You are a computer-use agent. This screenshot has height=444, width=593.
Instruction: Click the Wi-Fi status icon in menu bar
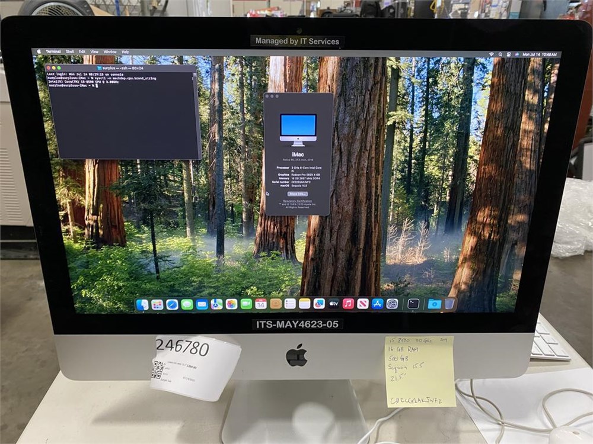tap(491, 54)
